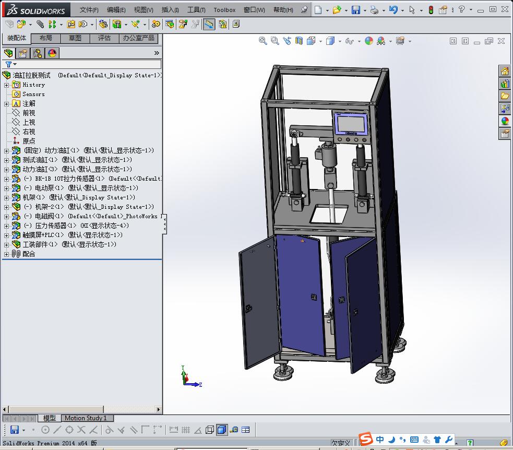Screen dimensions: 513x450
Task: Toggle the Instant3D ruler icon
Action: pos(209,24)
